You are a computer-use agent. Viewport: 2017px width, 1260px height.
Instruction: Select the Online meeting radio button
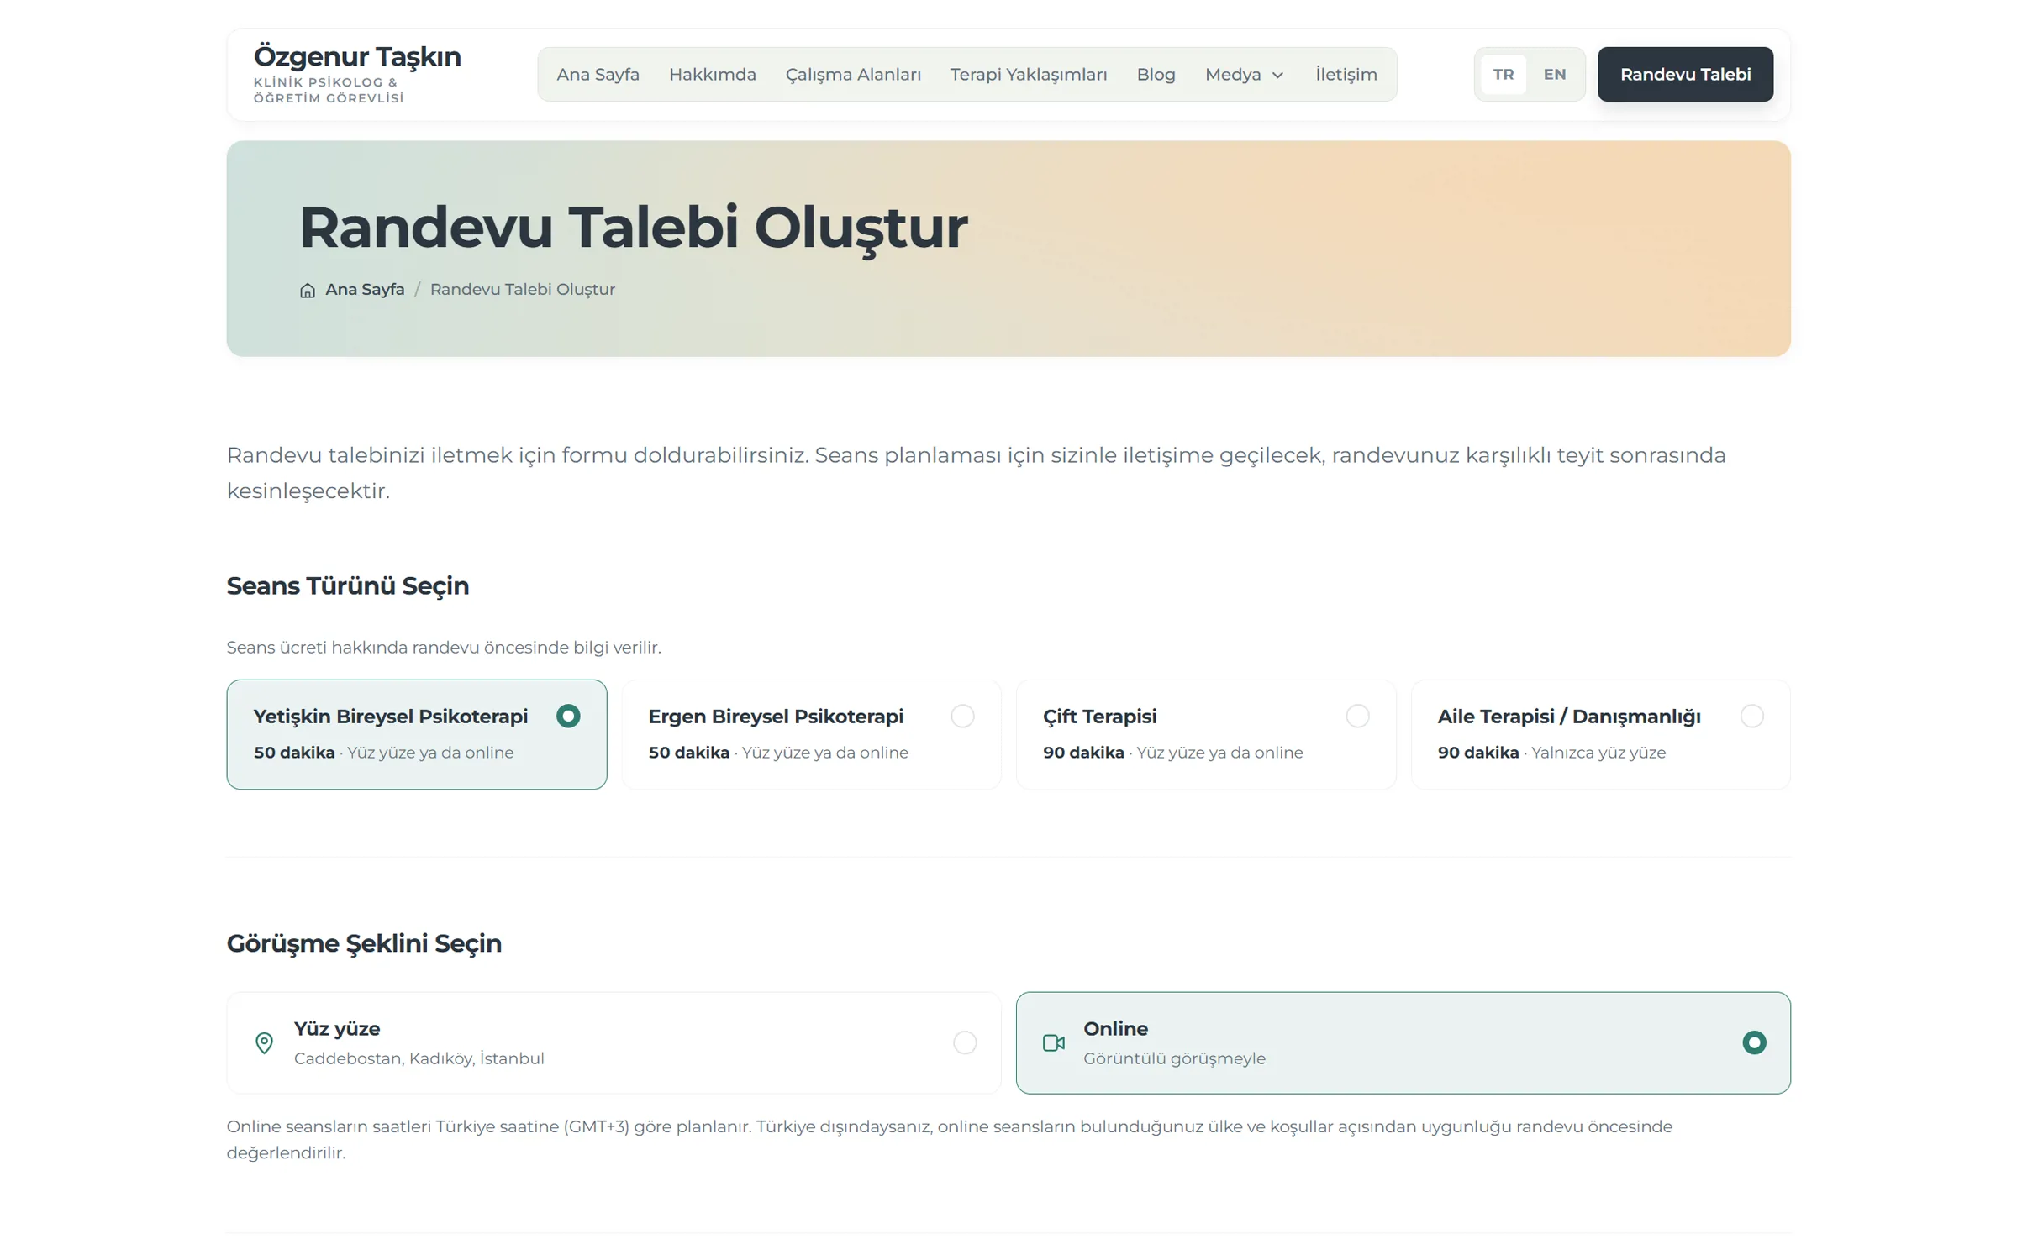click(1754, 1042)
